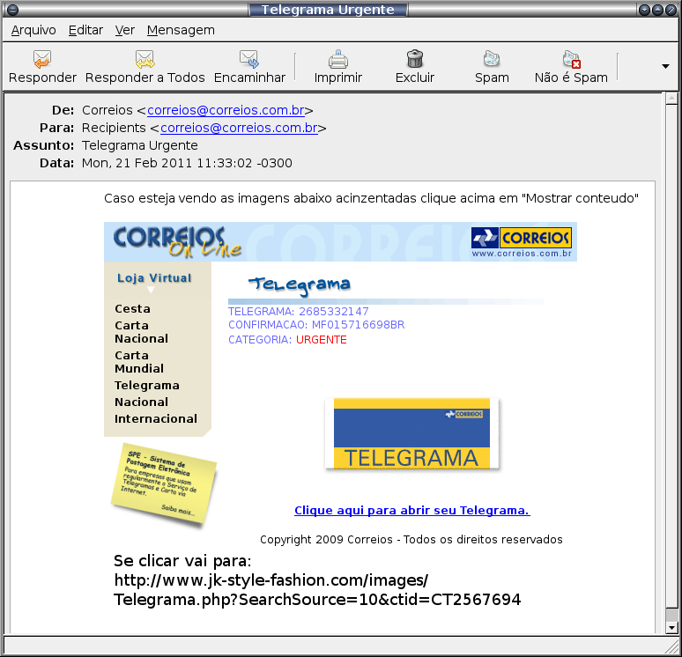Delete the message with Excluir
Screen dimensions: 682x657
(414, 67)
